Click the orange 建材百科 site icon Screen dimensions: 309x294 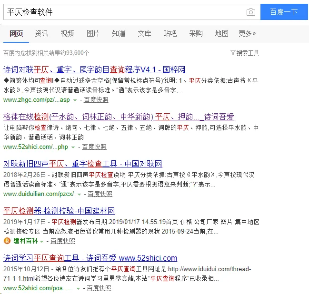[x=7, y=241]
